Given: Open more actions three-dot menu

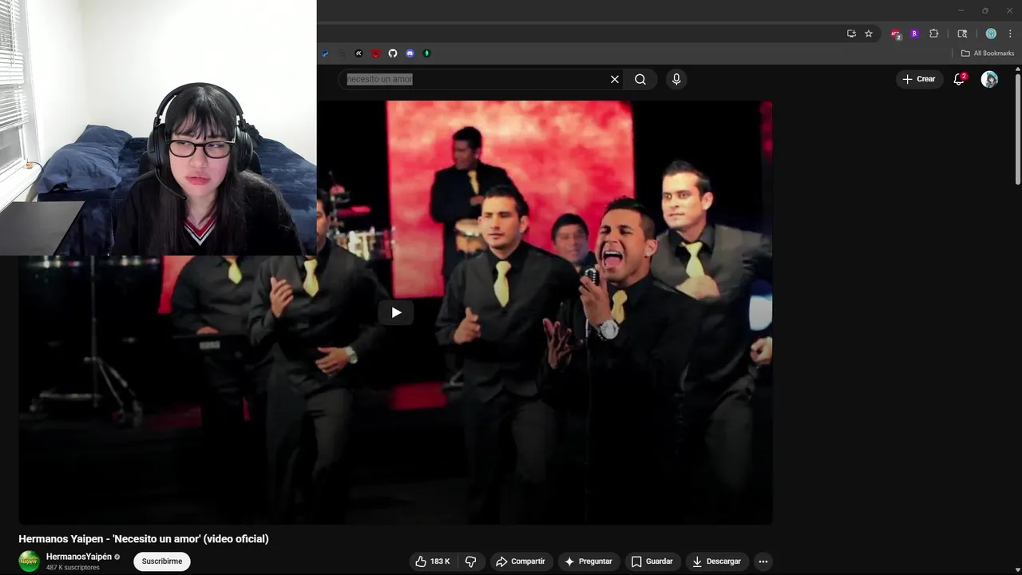Looking at the screenshot, I should pyautogui.click(x=763, y=561).
